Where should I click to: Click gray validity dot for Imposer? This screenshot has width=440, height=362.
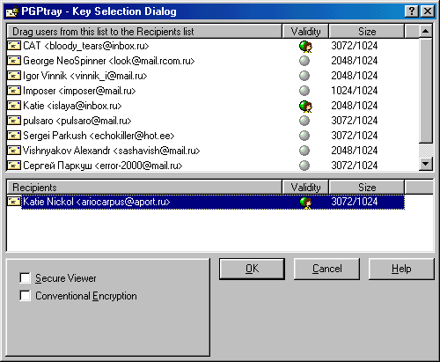[x=304, y=91]
